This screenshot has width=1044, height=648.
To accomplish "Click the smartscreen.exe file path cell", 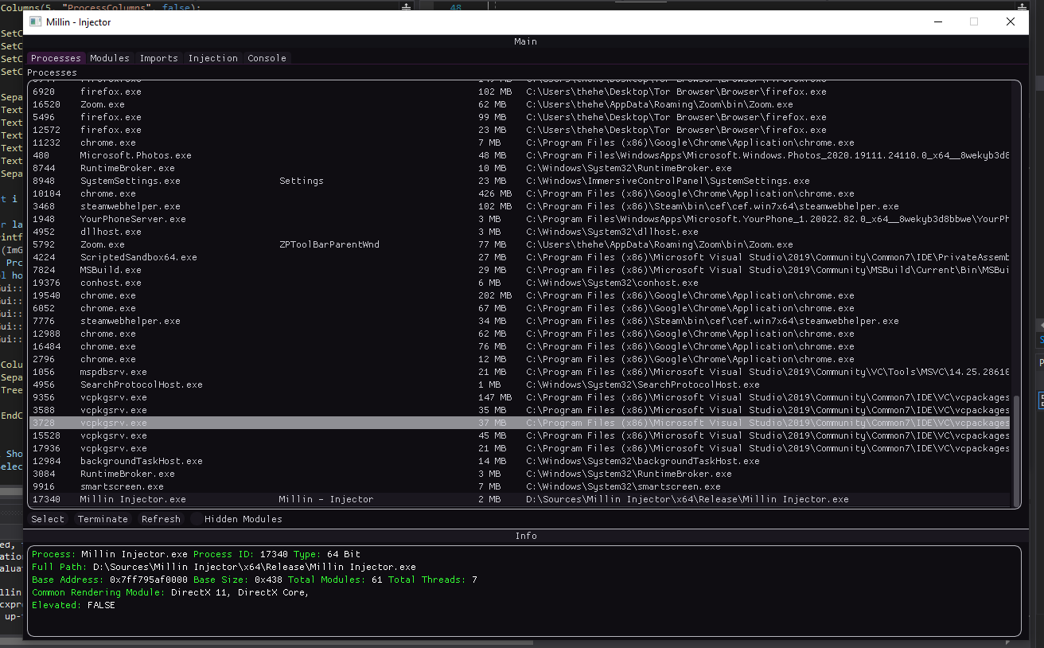I will pyautogui.click(x=623, y=486).
